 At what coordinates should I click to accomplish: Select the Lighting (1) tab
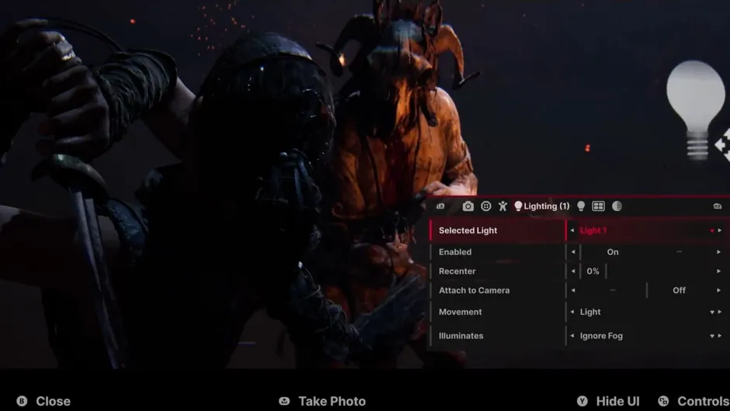(x=542, y=206)
